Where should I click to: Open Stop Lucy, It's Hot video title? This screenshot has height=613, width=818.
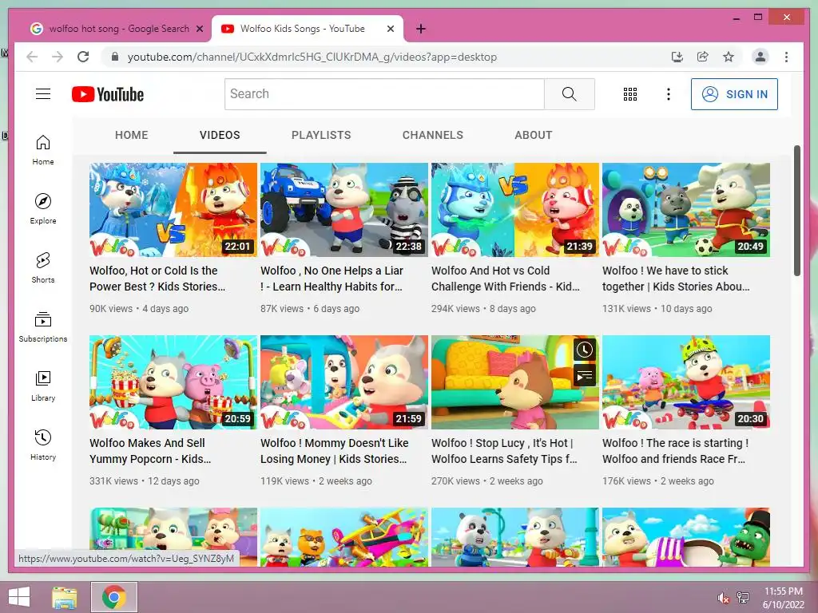click(504, 451)
